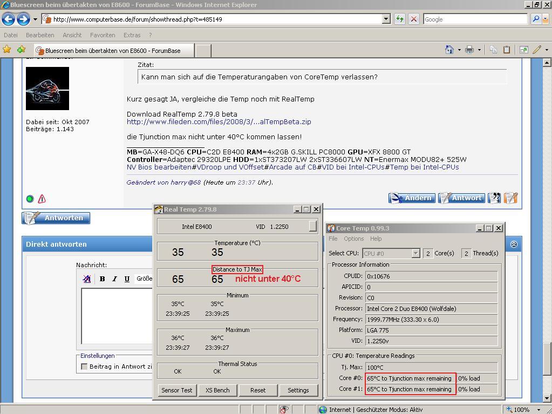Click the quick reply icon at post right

click(511, 198)
